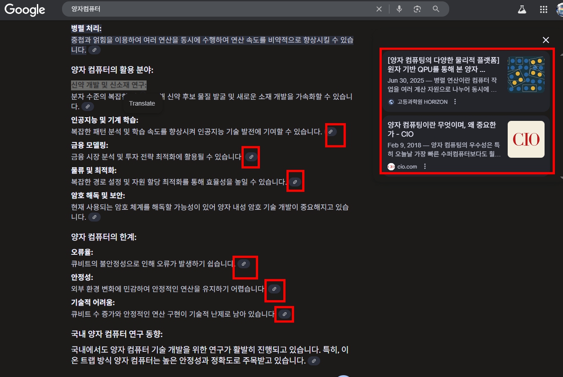563x377 pixels.
Task: Open more options for cio.com source
Action: [424, 167]
